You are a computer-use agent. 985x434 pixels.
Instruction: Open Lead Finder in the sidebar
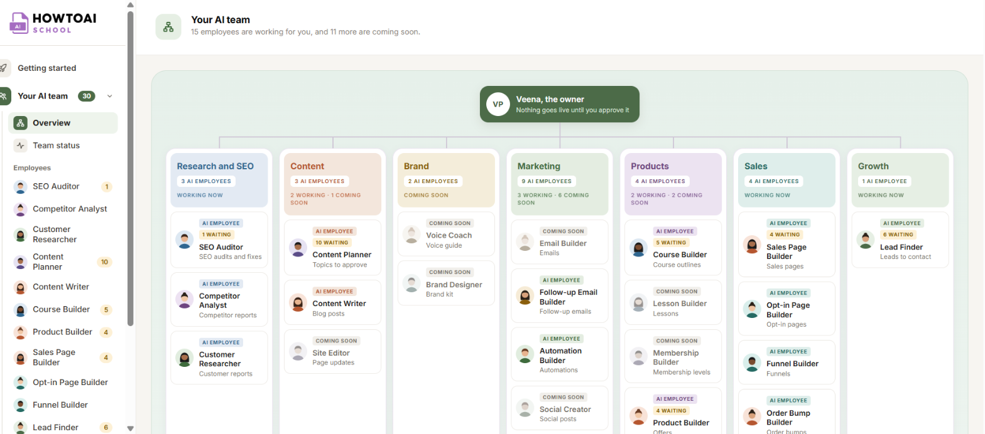pyautogui.click(x=63, y=427)
